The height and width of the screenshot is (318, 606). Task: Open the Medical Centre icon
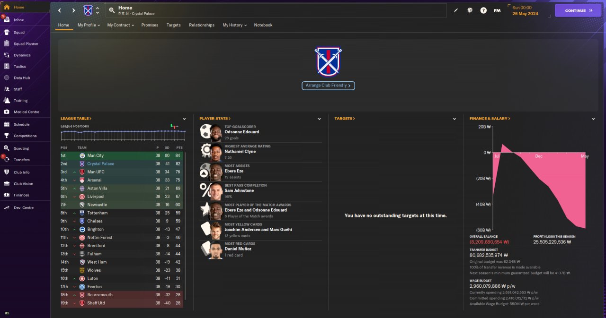7,112
